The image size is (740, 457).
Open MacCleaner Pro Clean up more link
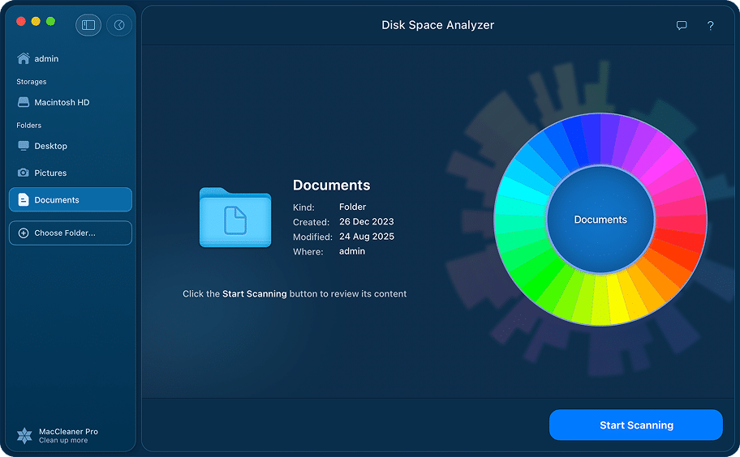click(x=63, y=441)
